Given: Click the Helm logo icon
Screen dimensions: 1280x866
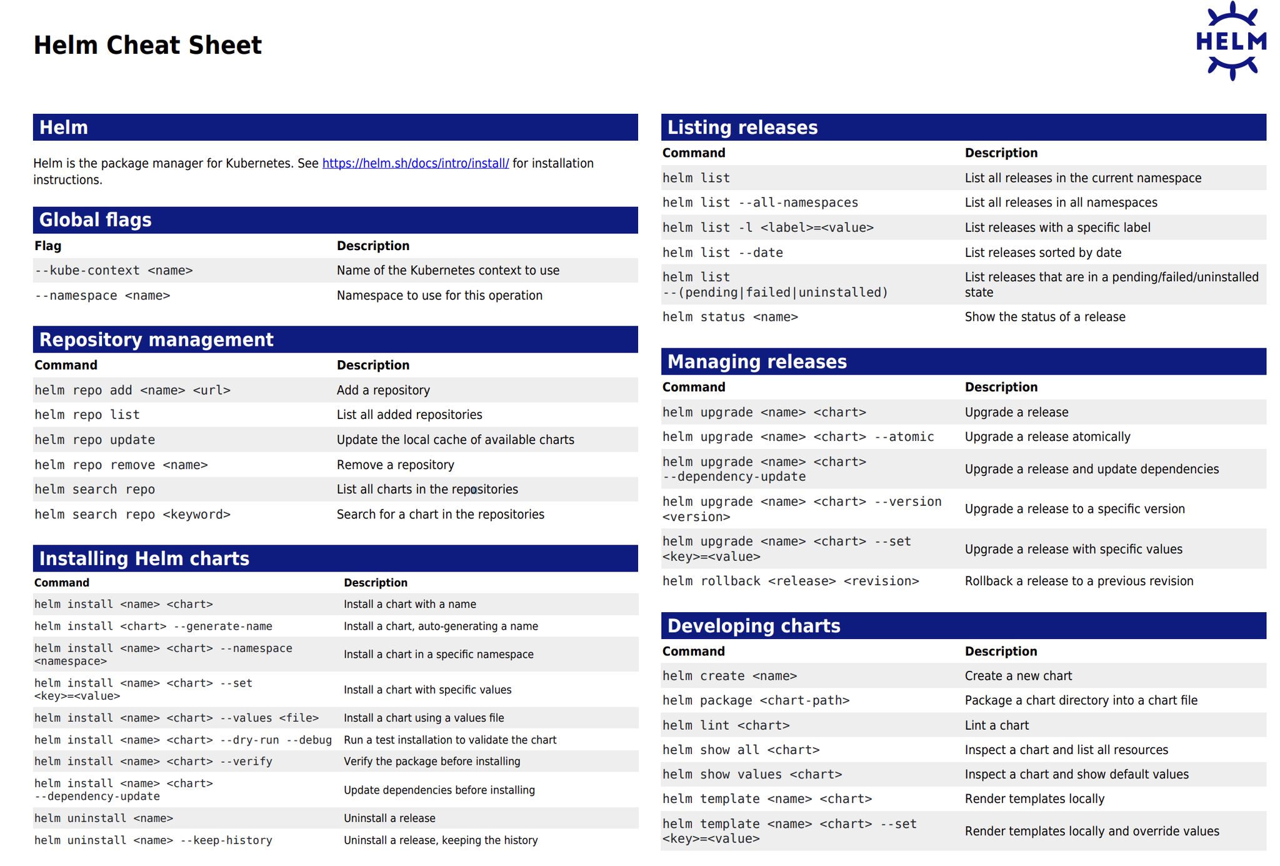Looking at the screenshot, I should point(1231,41).
